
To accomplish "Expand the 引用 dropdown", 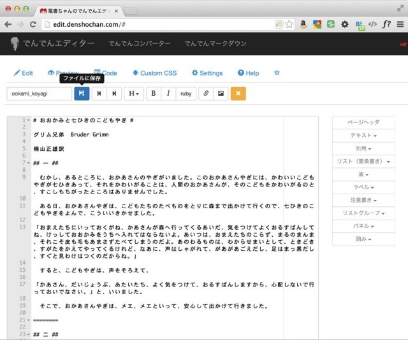I will click(363, 148).
